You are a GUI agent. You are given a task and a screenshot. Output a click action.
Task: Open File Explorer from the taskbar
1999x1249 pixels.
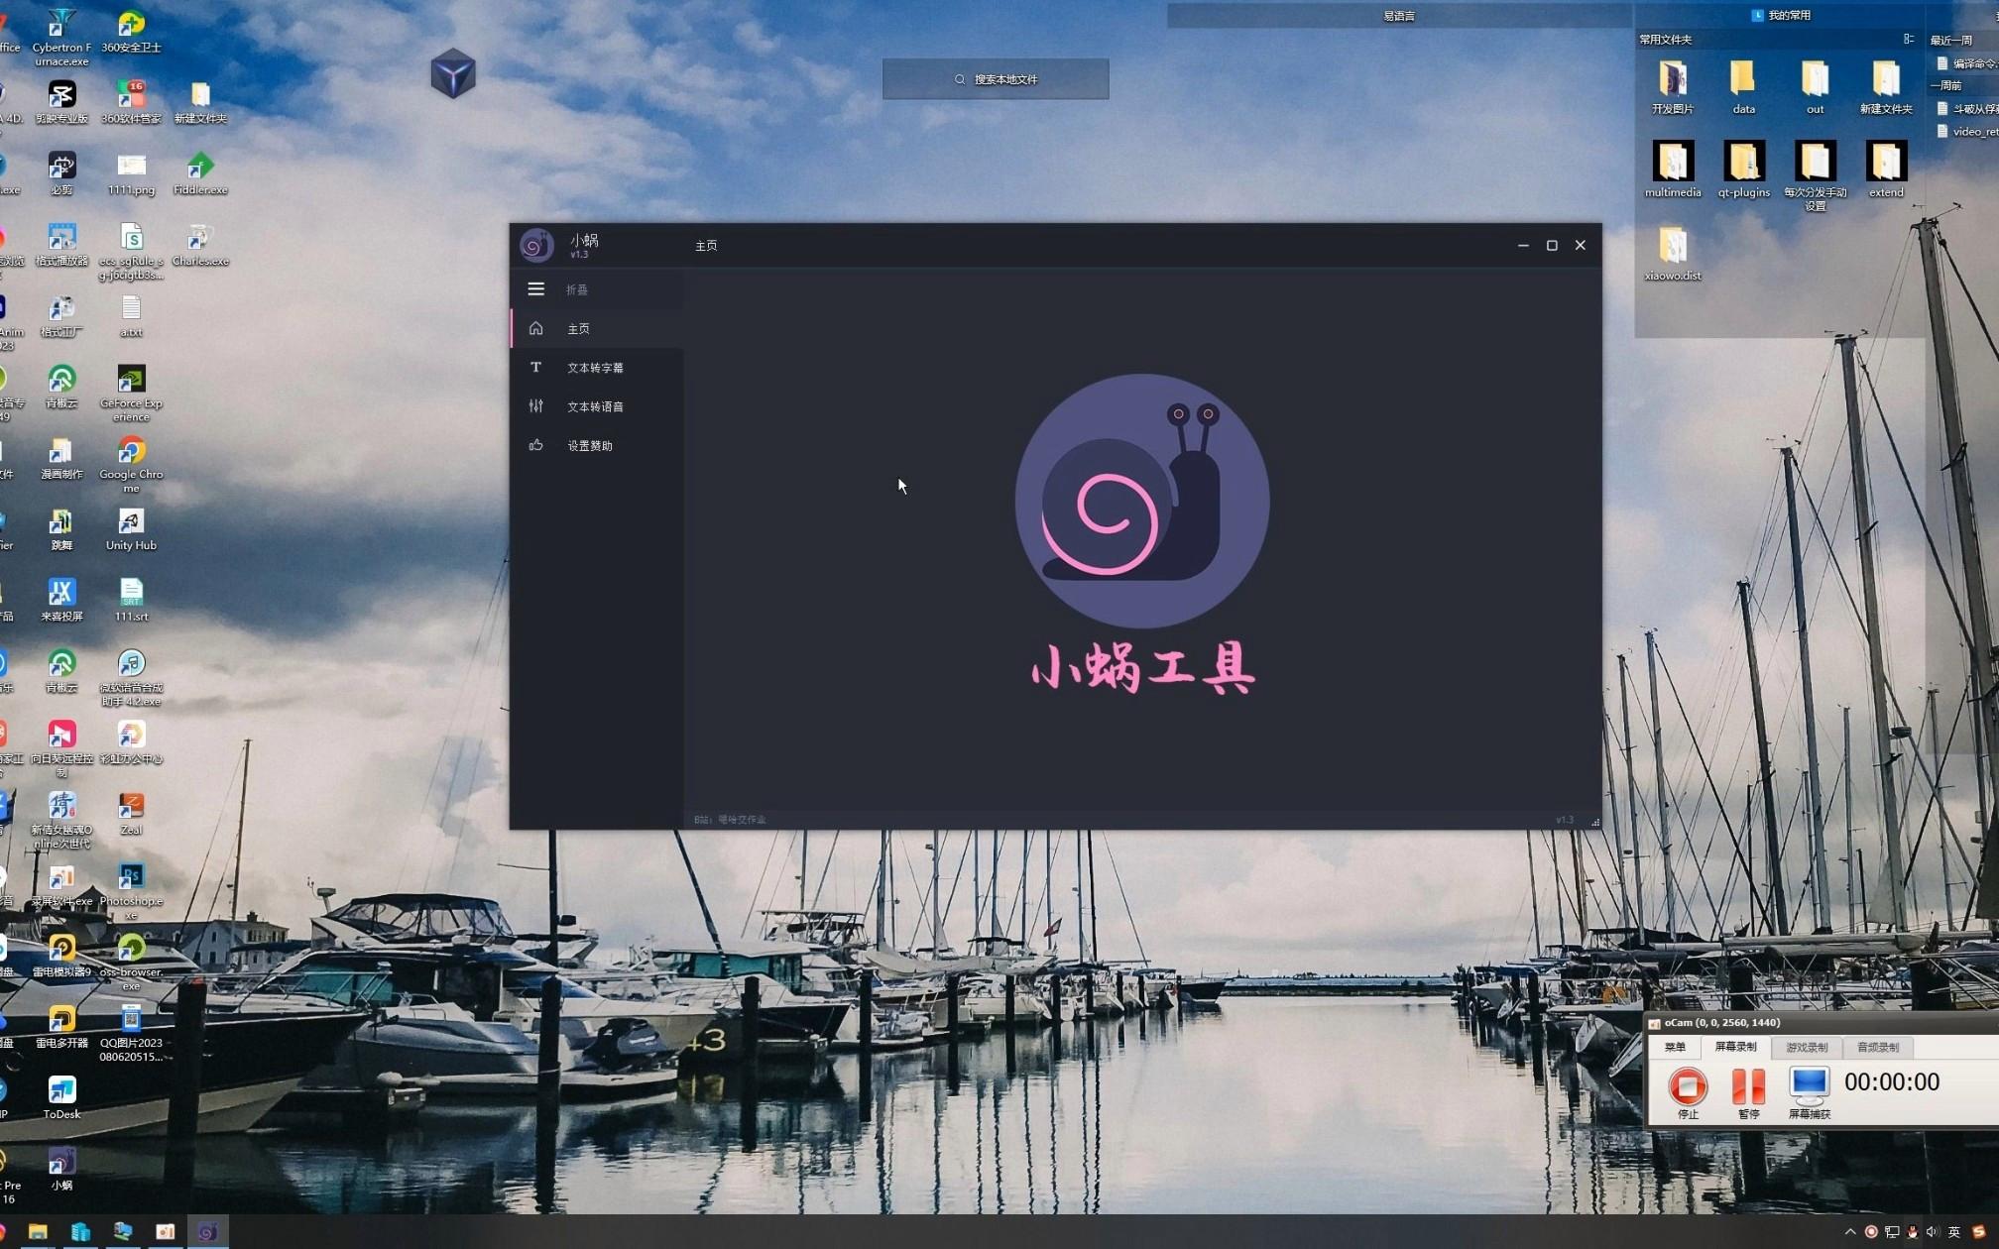(38, 1232)
